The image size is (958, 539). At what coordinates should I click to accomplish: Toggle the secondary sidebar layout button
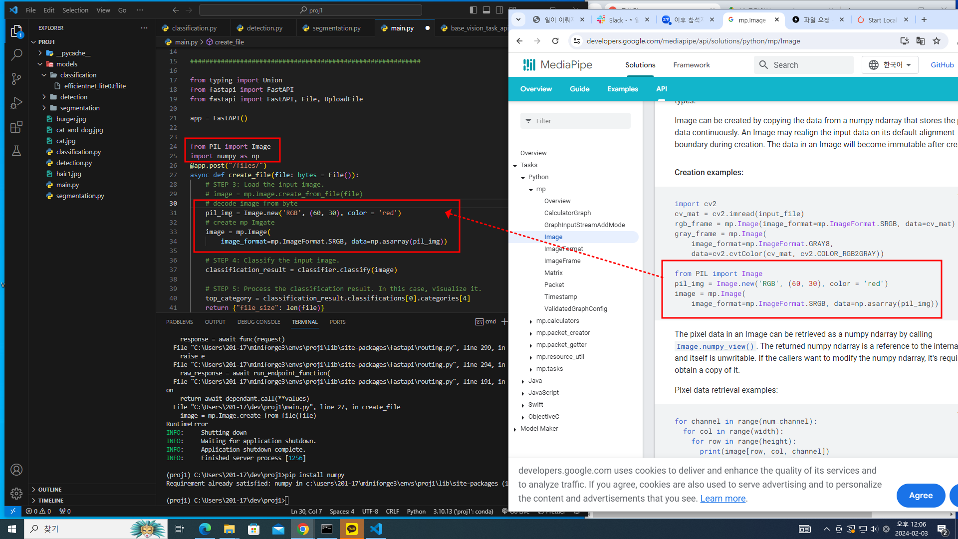click(499, 10)
